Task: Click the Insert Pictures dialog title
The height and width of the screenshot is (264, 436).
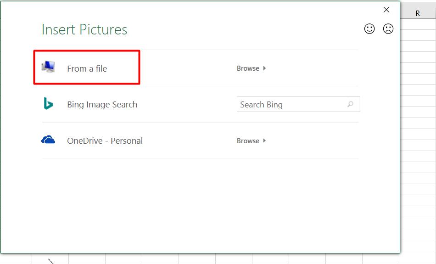Action: [x=84, y=29]
